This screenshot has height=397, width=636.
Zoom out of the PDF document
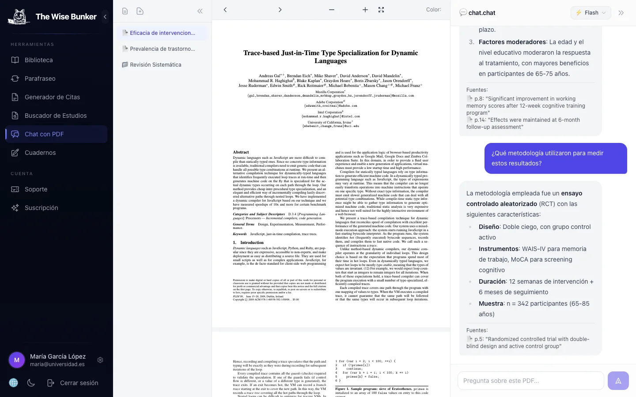point(331,10)
